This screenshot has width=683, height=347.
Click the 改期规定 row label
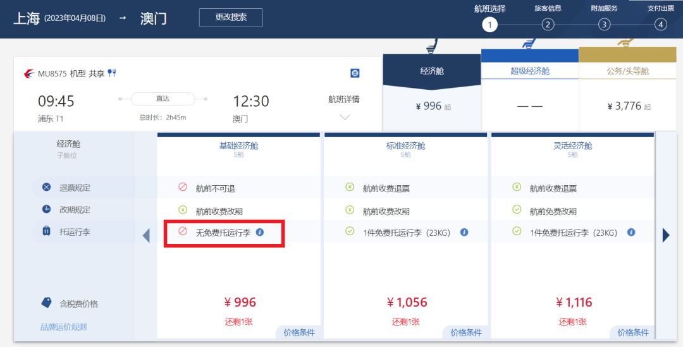pyautogui.click(x=75, y=210)
